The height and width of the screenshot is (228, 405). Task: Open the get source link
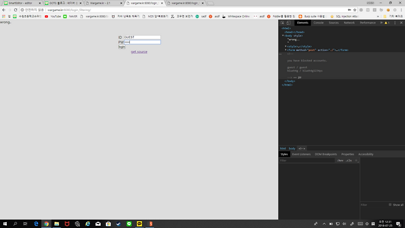[139, 52]
